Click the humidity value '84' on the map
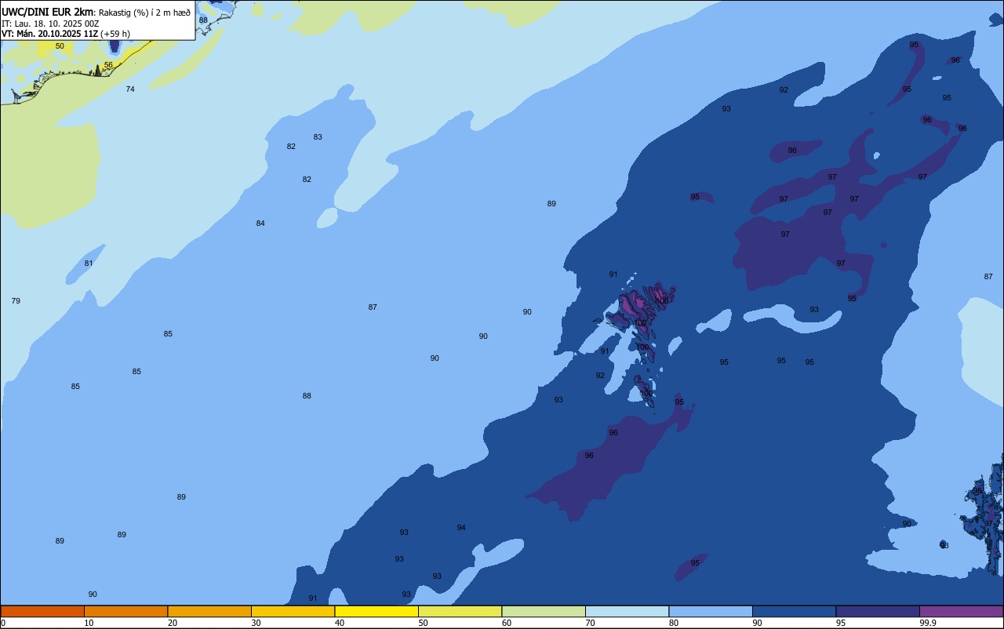This screenshot has width=1004, height=629. click(260, 224)
